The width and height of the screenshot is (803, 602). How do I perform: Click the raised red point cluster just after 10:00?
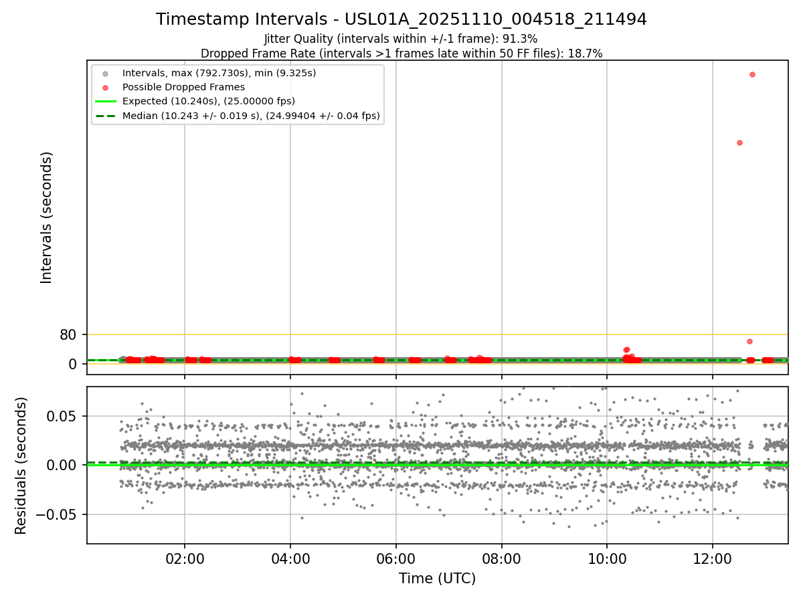(x=627, y=350)
